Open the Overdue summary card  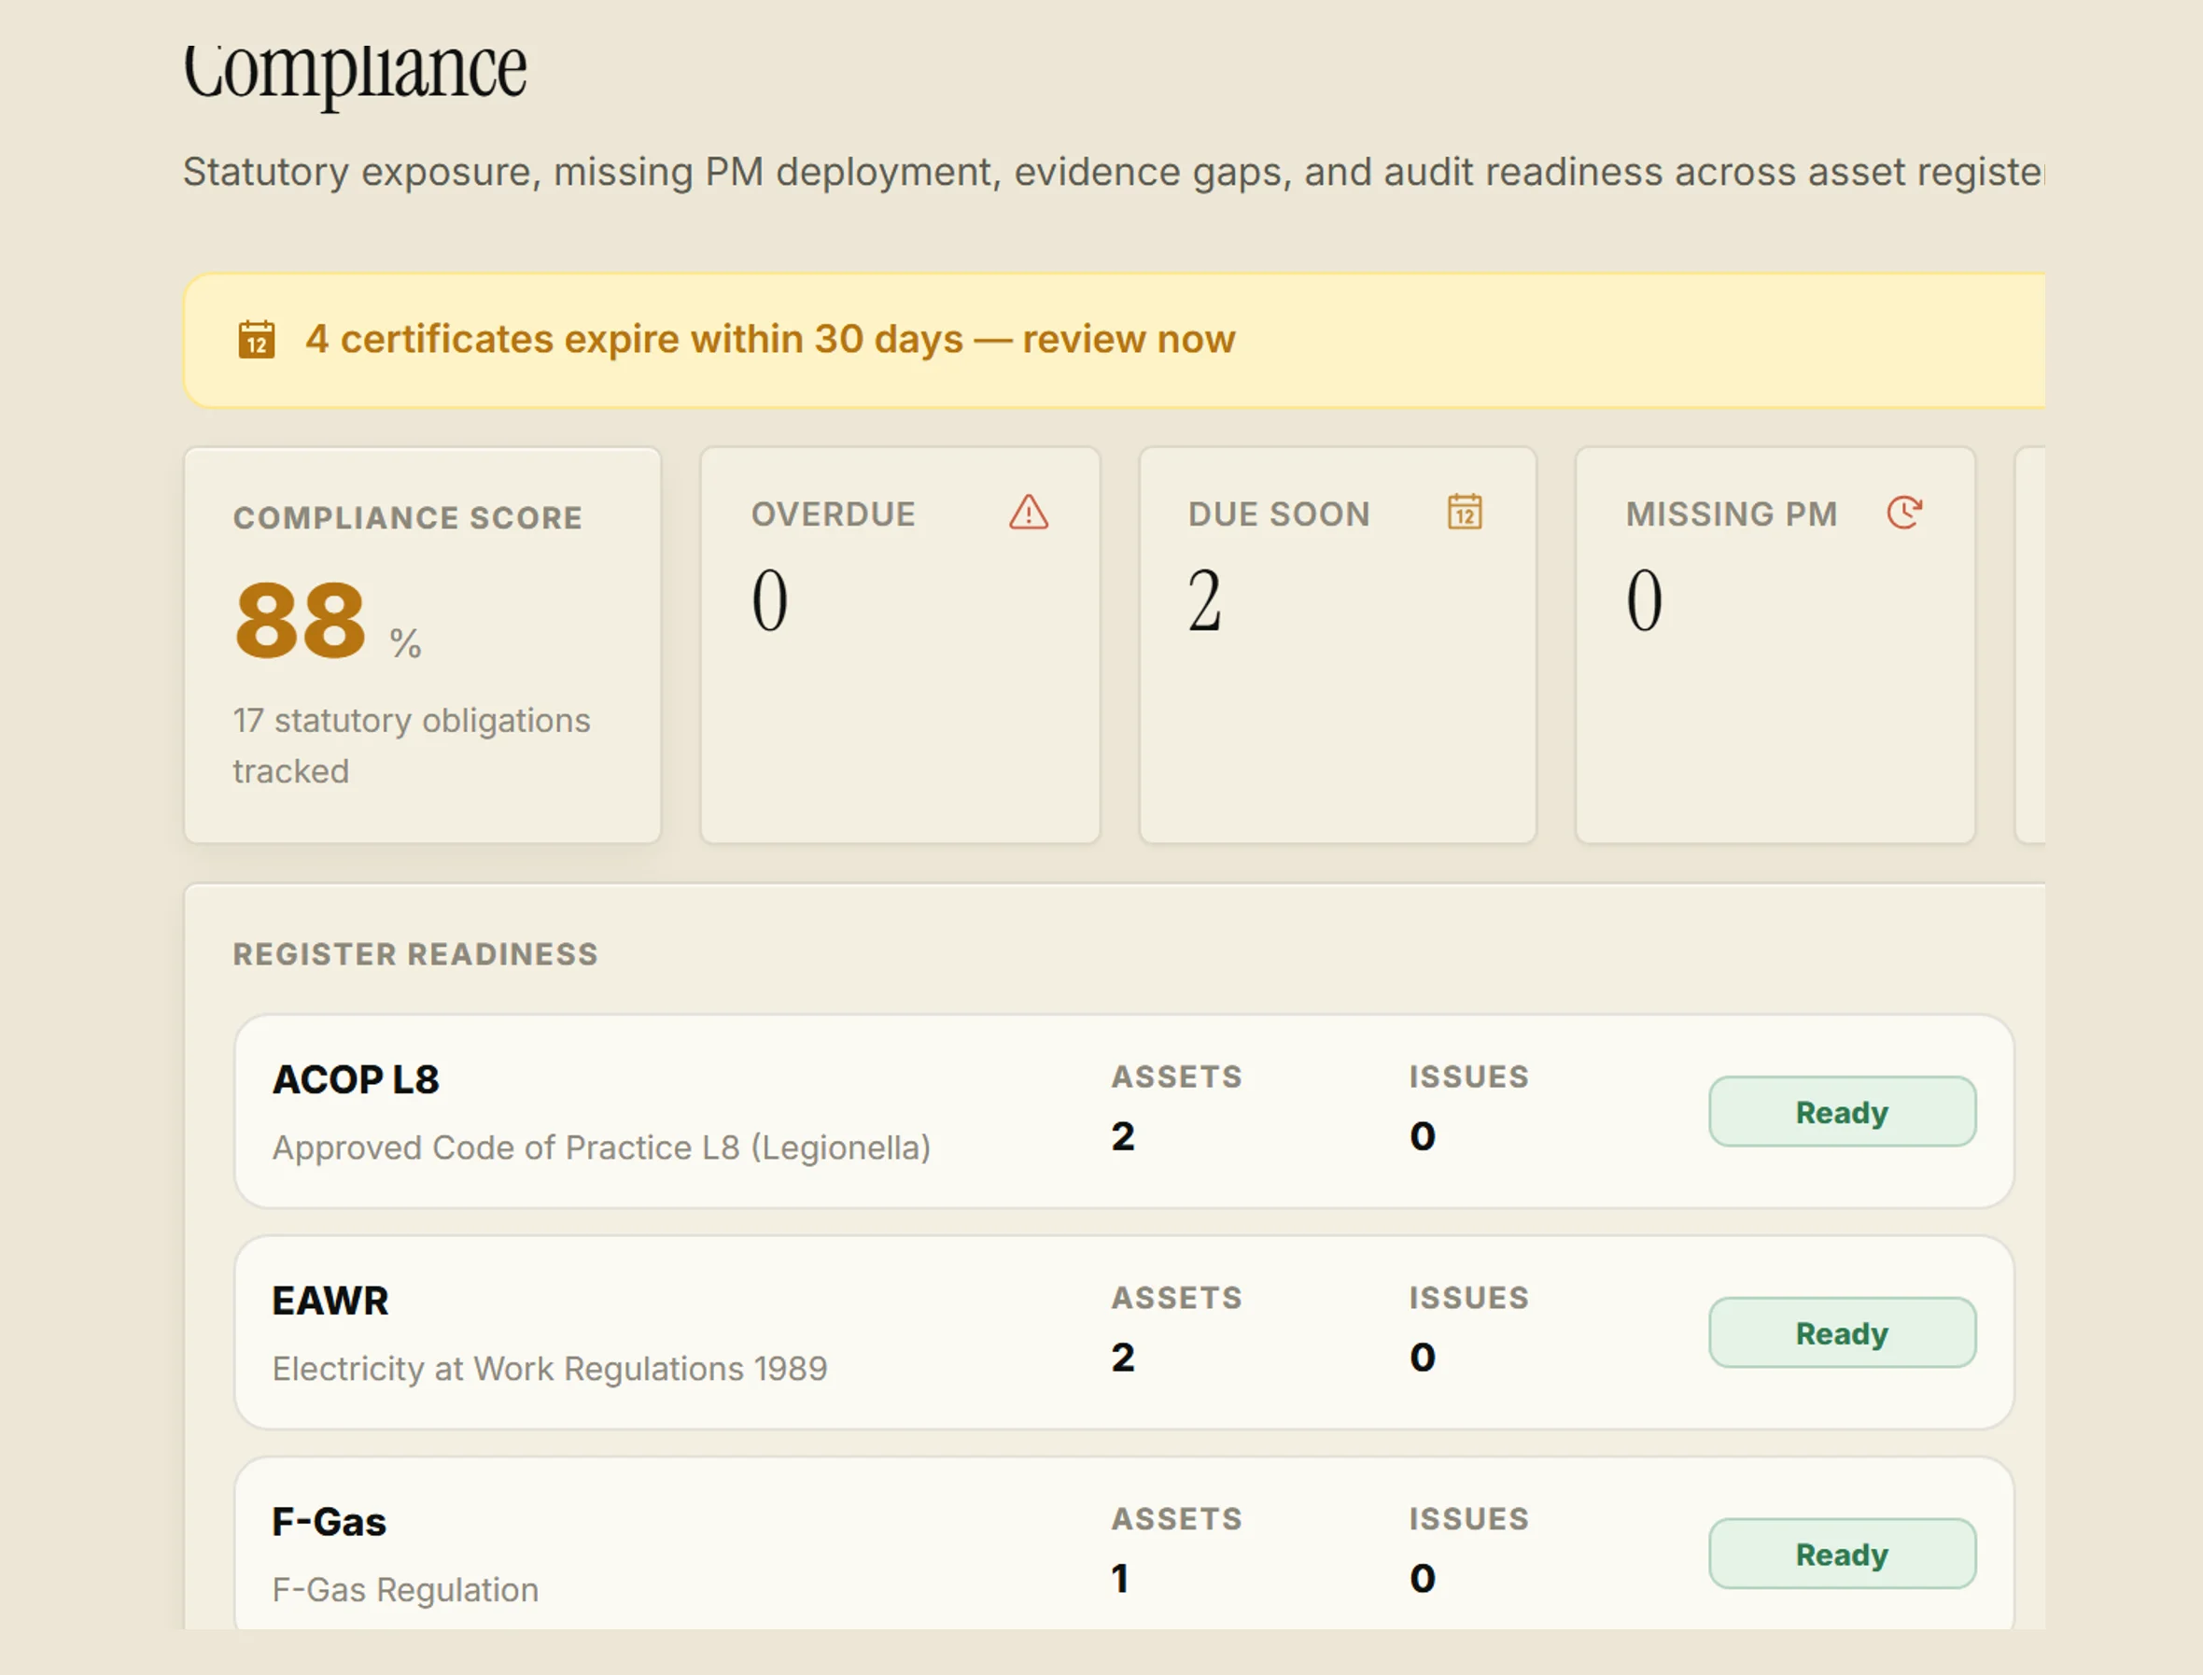(x=900, y=645)
